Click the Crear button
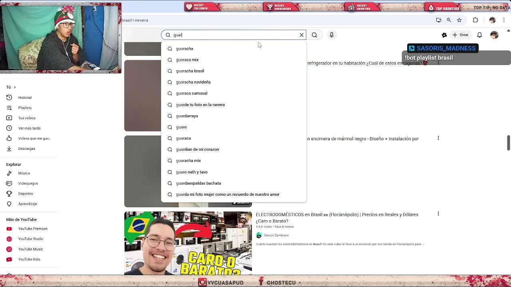The height and width of the screenshot is (287, 511). coord(460,35)
